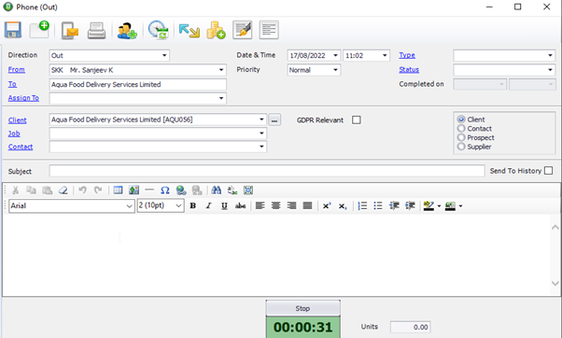The width and height of the screenshot is (562, 338).
Task: Center align the text
Action: click(276, 205)
